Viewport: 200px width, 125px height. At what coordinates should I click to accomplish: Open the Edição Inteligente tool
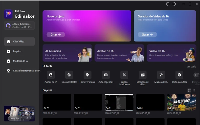pos(124,75)
